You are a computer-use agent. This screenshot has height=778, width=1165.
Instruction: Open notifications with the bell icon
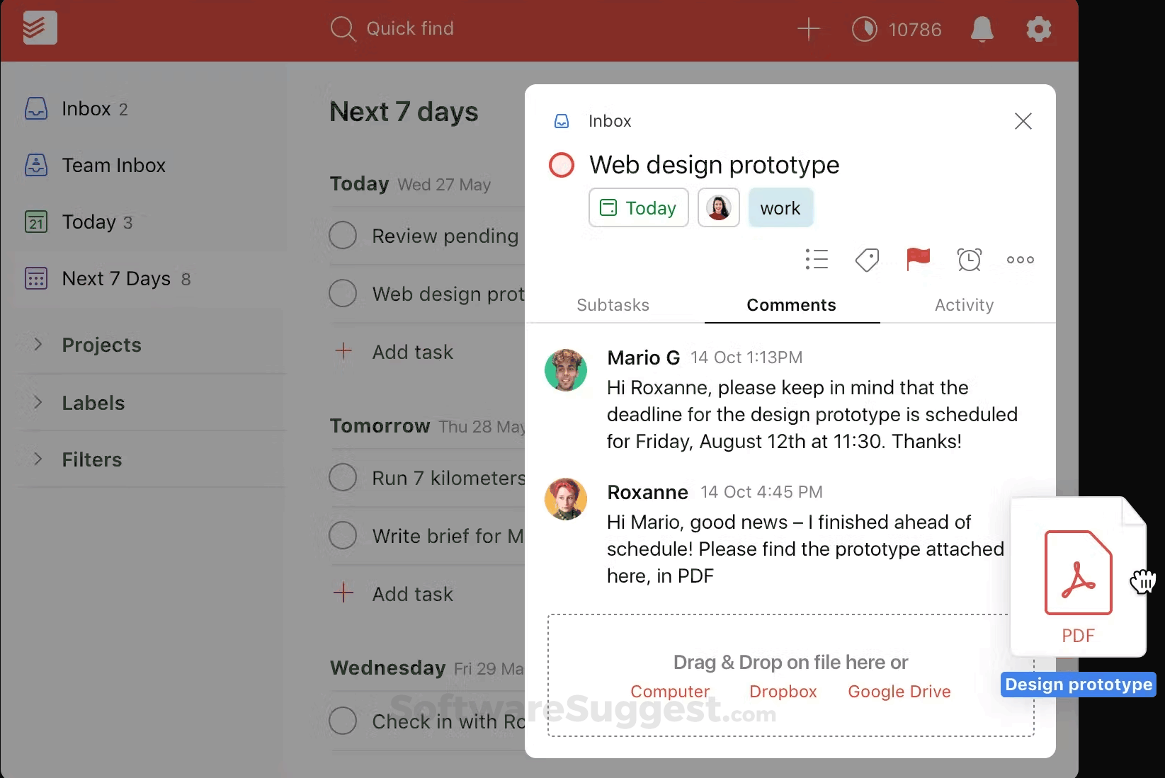[982, 30]
